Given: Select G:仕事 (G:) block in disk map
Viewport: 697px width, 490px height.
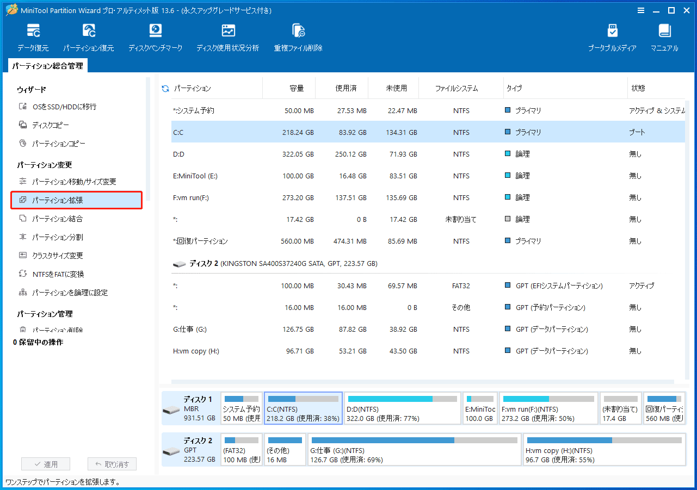Looking at the screenshot, I should pyautogui.click(x=415, y=449).
